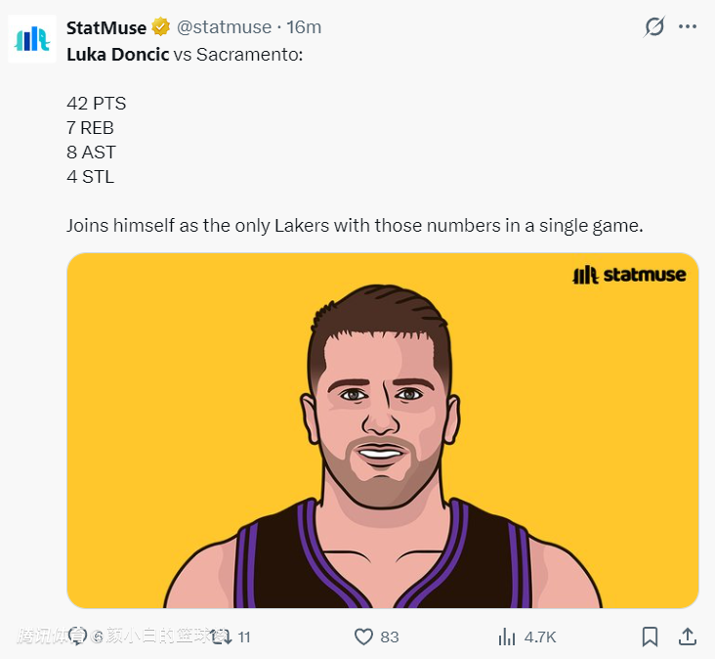This screenshot has height=659, width=715.
Task: Click the 4.7K views count
Action: point(540,637)
